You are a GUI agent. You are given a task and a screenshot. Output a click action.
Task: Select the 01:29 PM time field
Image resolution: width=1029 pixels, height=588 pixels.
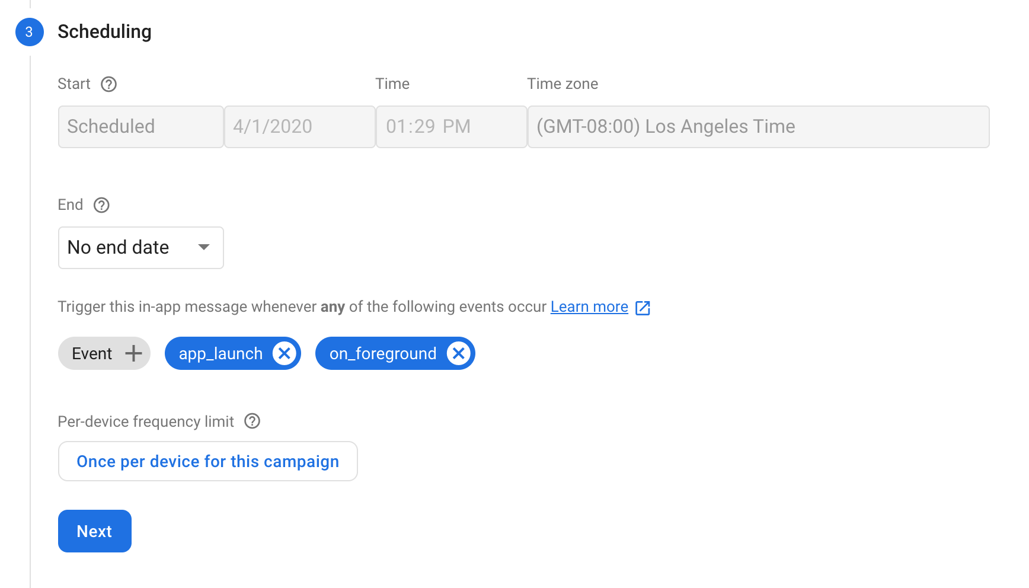[x=451, y=126]
